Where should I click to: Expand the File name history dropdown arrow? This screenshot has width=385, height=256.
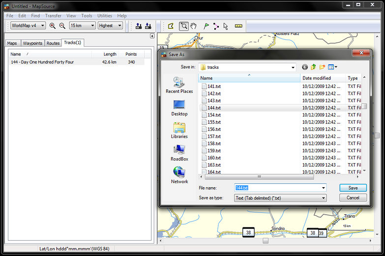324,188
